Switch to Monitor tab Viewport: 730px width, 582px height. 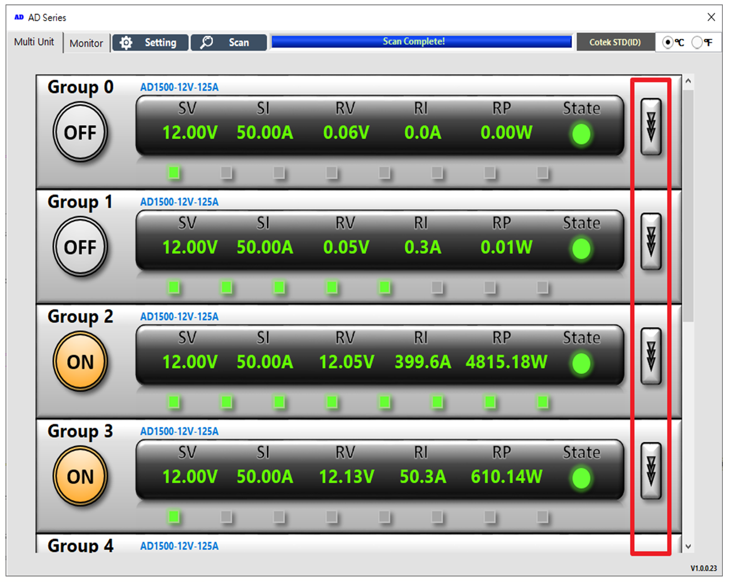tap(86, 43)
